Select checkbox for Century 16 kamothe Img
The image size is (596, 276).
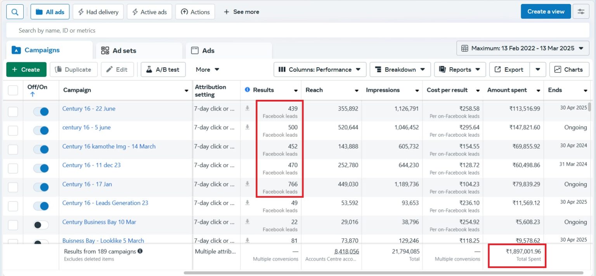click(x=13, y=149)
